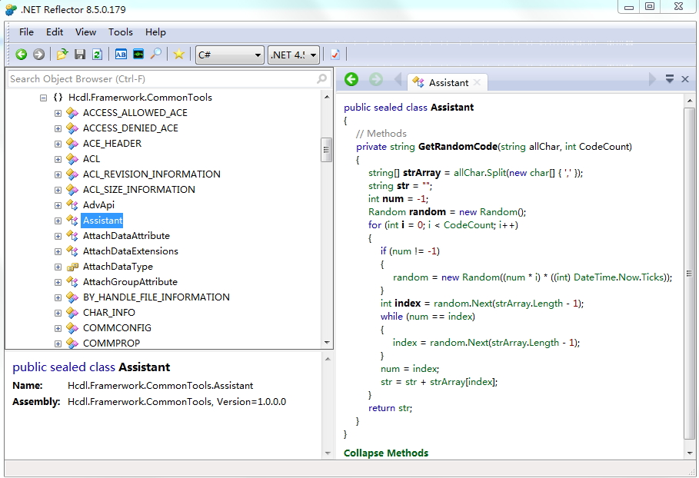Click Assistant in the class declaration
Image resolution: width=699 pixels, height=478 pixels.
pos(452,108)
